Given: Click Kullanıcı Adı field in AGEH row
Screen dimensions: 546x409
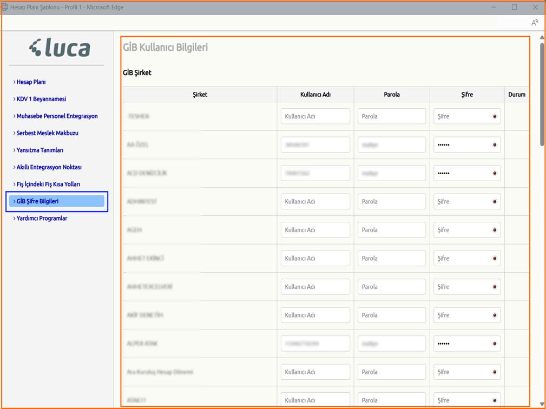Looking at the screenshot, I should click(x=315, y=230).
